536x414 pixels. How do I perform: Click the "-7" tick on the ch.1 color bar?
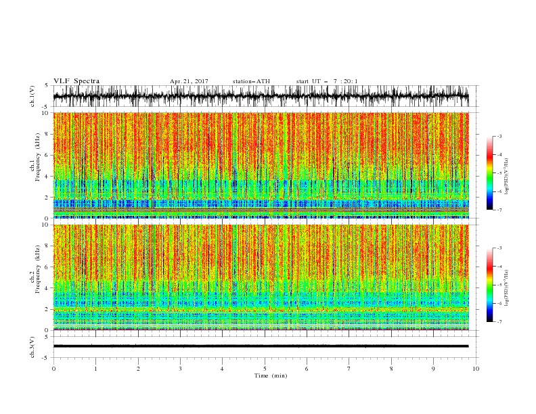coord(499,210)
